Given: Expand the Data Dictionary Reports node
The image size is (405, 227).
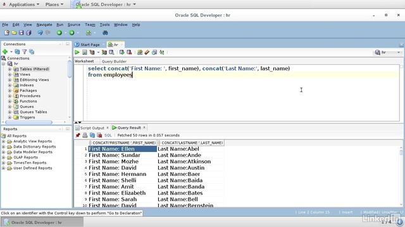Looking at the screenshot, I should tap(3, 147).
